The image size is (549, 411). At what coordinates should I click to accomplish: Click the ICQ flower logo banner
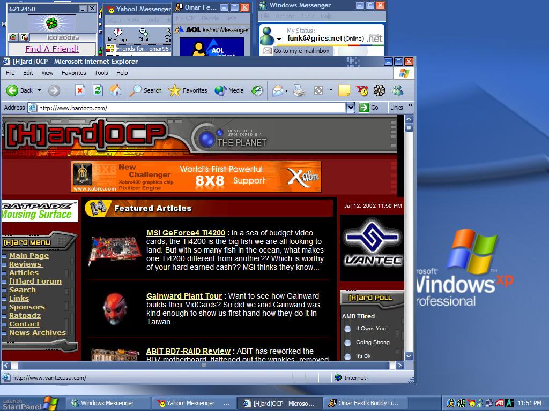[52, 24]
